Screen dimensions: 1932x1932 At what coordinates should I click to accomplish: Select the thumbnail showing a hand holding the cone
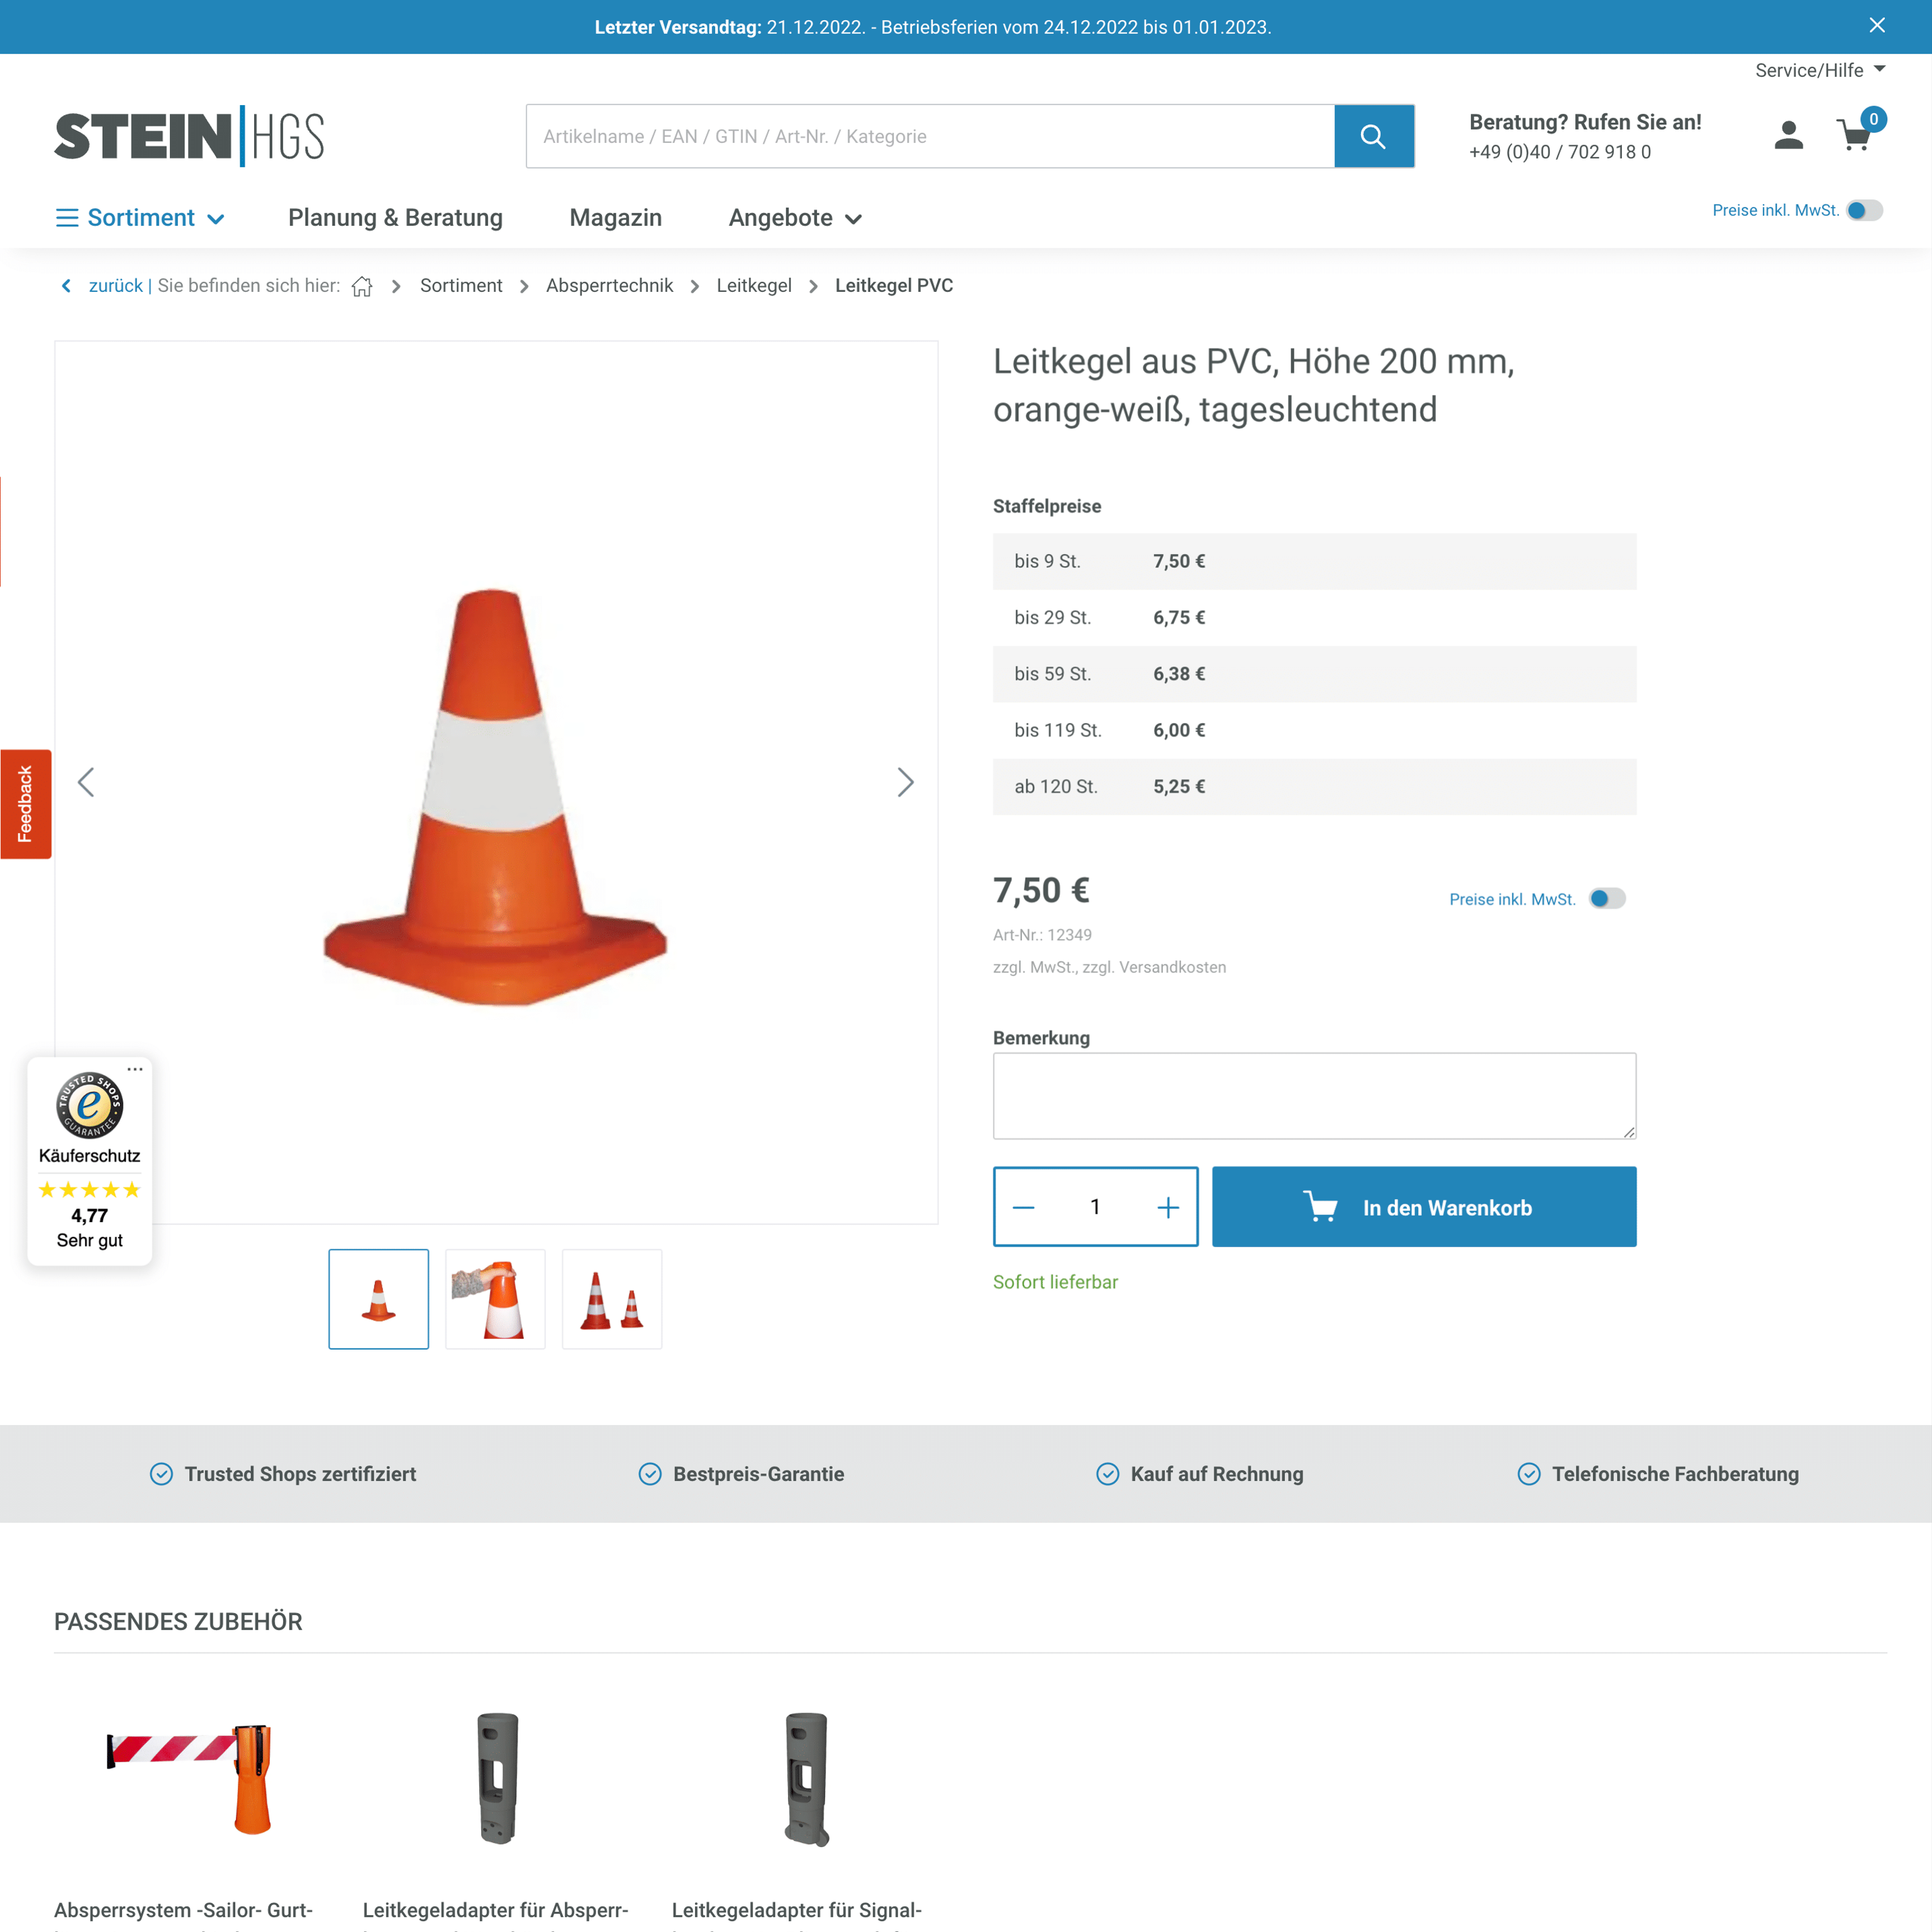click(x=495, y=1299)
